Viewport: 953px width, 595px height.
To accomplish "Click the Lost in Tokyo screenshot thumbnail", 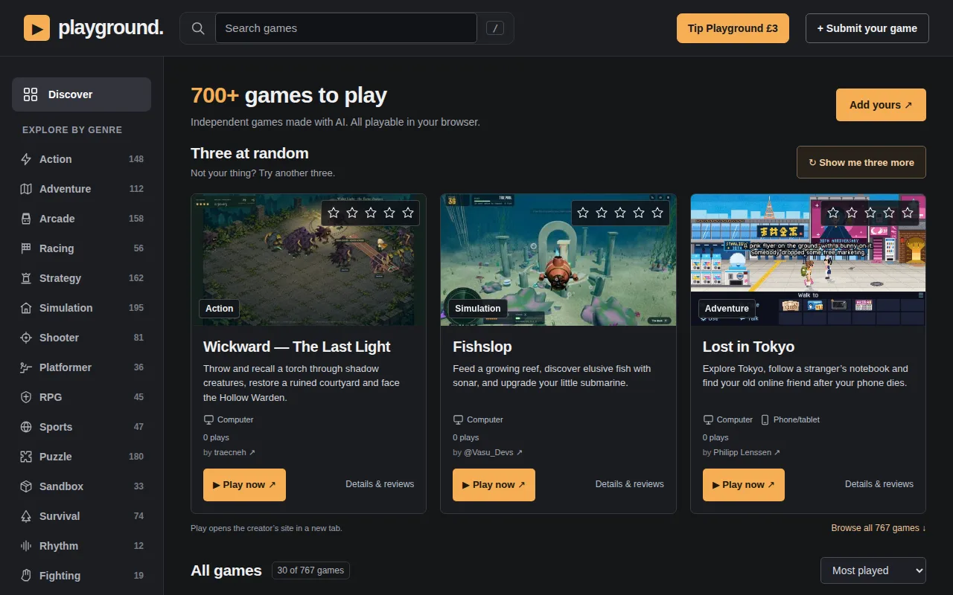I will pyautogui.click(x=808, y=260).
